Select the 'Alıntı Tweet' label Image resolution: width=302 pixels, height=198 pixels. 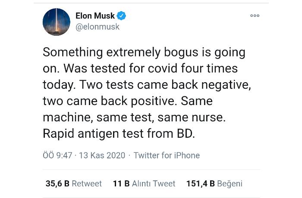click(x=154, y=184)
